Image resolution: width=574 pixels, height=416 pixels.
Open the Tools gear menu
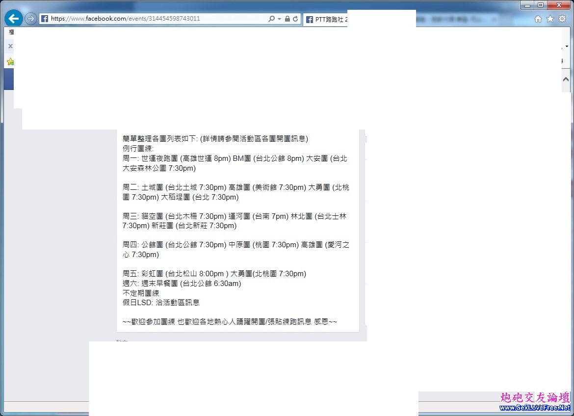[x=562, y=19]
